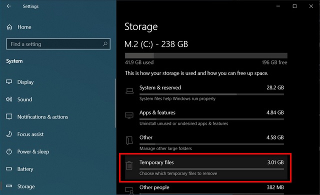Click the Temporary files usage bar
Image resolution: width=320 pixels, height=195 pixels.
[x=211, y=169]
